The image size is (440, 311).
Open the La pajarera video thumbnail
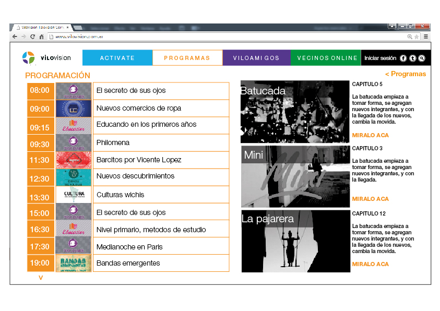pos(295,241)
